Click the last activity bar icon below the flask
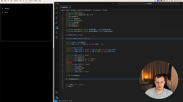183x102 pixels. pos(57,37)
